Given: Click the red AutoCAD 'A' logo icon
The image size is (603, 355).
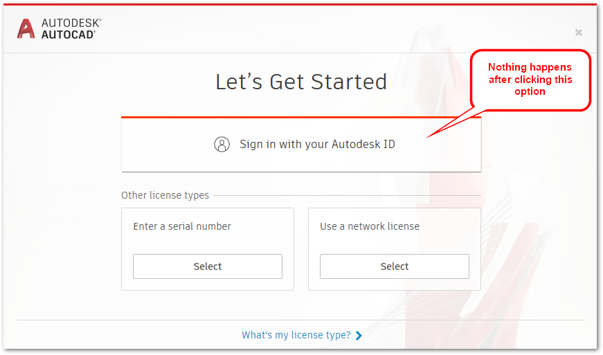Looking at the screenshot, I should (26, 28).
